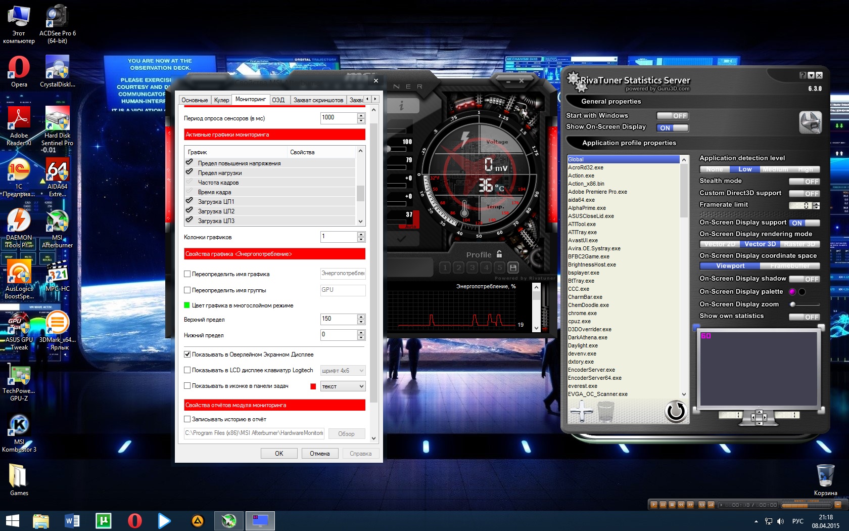
Task: Click the RivaTuner reset circular arrow icon
Action: (675, 411)
